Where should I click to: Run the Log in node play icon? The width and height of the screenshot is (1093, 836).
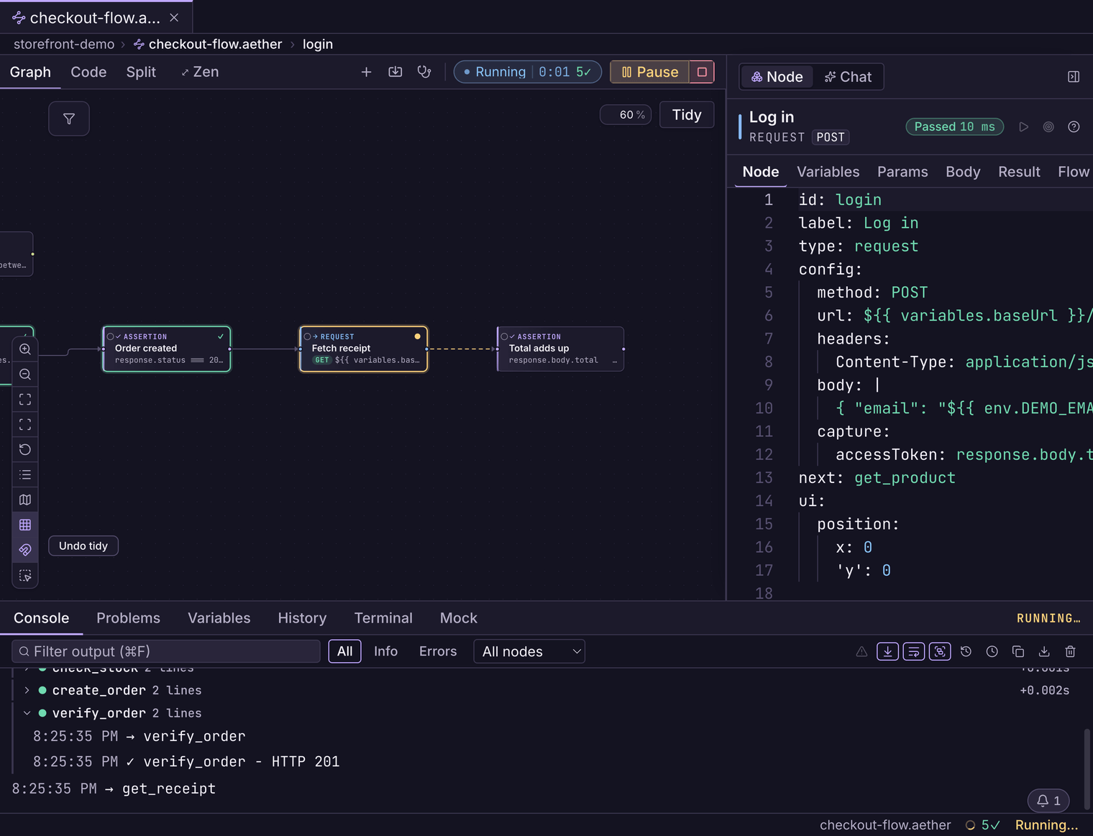pyautogui.click(x=1024, y=127)
